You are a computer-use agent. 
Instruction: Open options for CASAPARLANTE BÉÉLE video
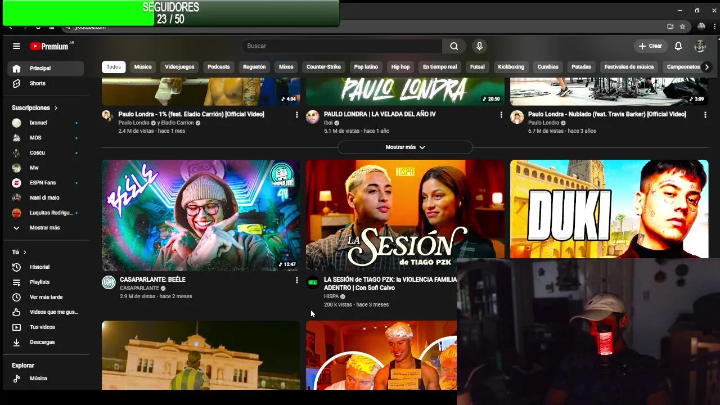pos(297,280)
